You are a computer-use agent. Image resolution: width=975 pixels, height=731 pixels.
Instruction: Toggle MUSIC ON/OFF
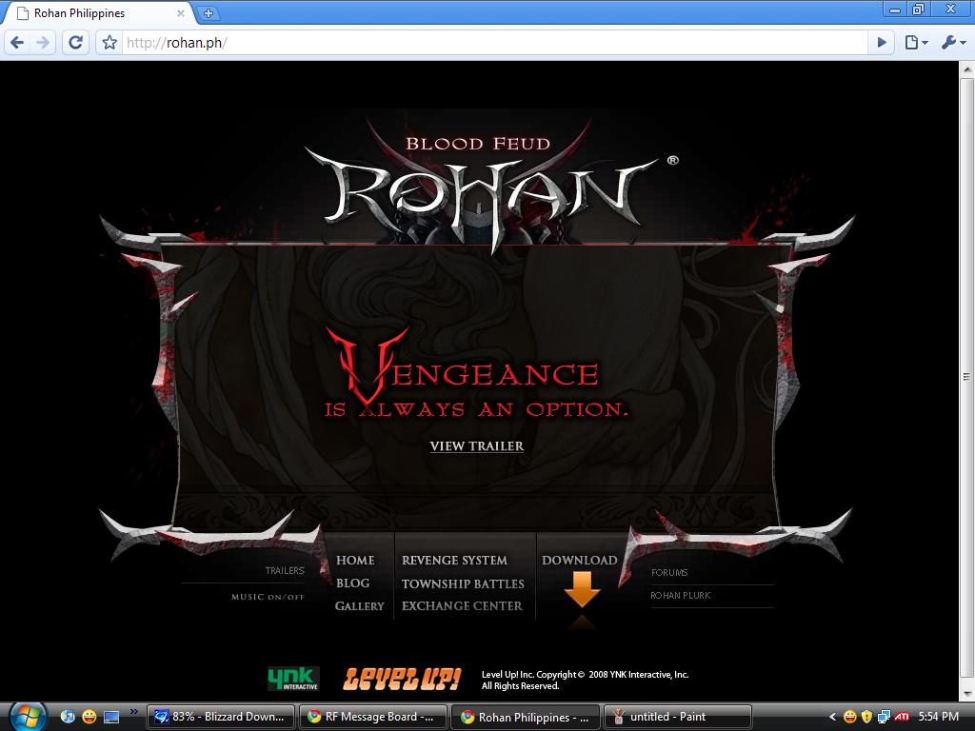point(268,597)
